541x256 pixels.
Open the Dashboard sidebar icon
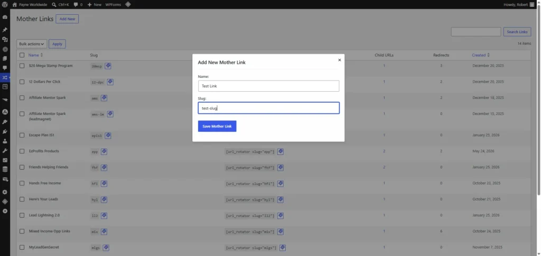(5, 17)
